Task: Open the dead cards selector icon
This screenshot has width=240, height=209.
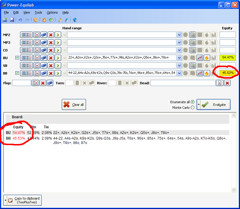Action: point(220,83)
